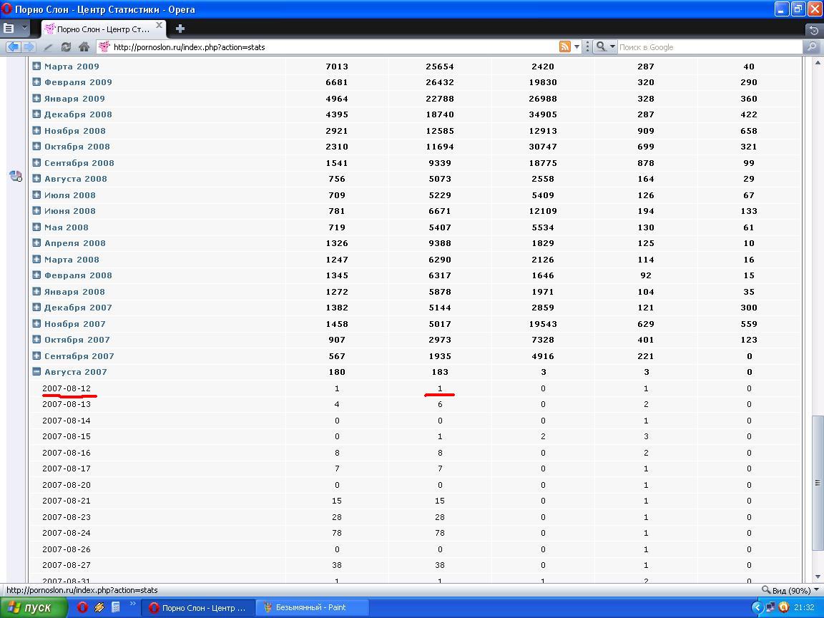Screen dimensions: 824x618
Task: Expand Сентября 2008 row
Action: (x=36, y=162)
